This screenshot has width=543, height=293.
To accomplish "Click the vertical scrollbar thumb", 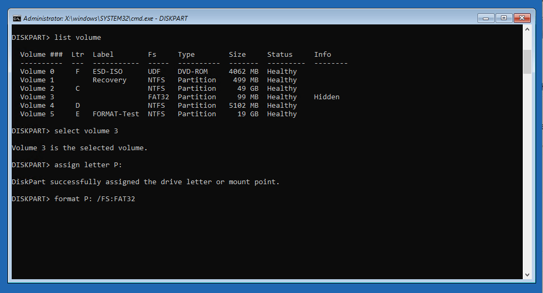I will 528,61.
